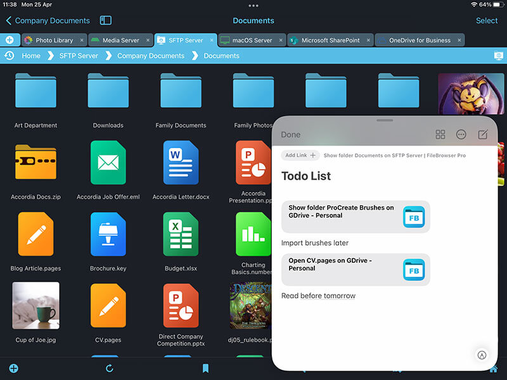Click the refresh icon in bottom toolbar
The image size is (507, 380).
(x=110, y=369)
